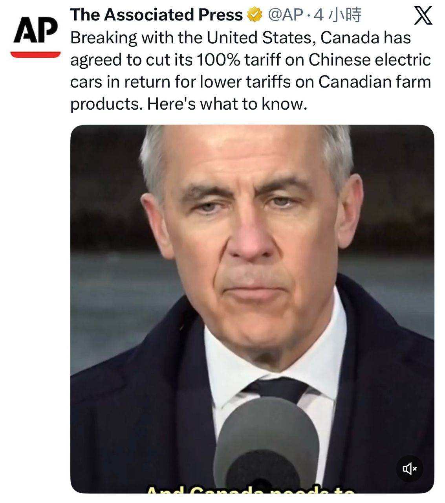Image resolution: width=445 pixels, height=503 pixels.
Task: Select the line starting "Breaking with the United"
Action: click(x=240, y=38)
